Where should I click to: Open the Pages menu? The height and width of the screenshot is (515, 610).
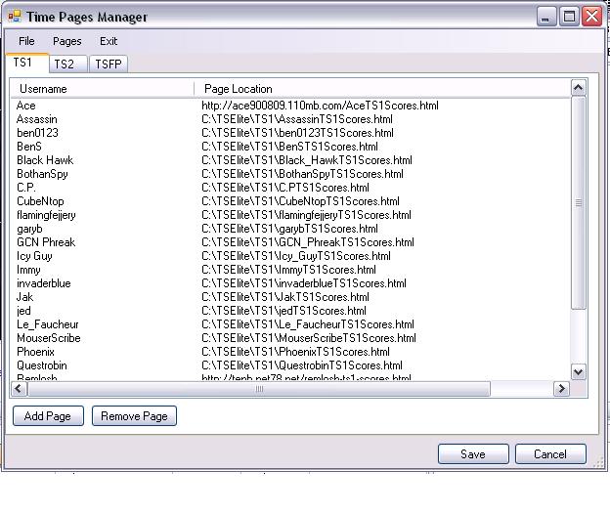[67, 41]
